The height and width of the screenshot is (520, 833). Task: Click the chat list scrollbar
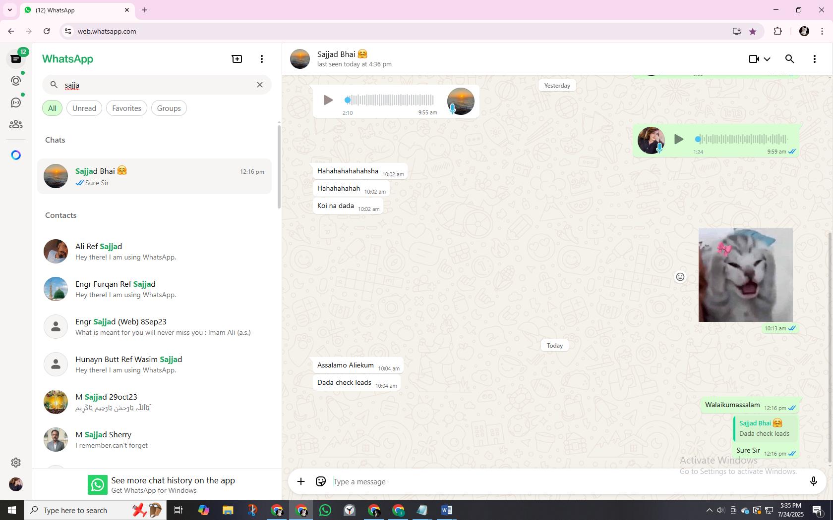coord(279,167)
